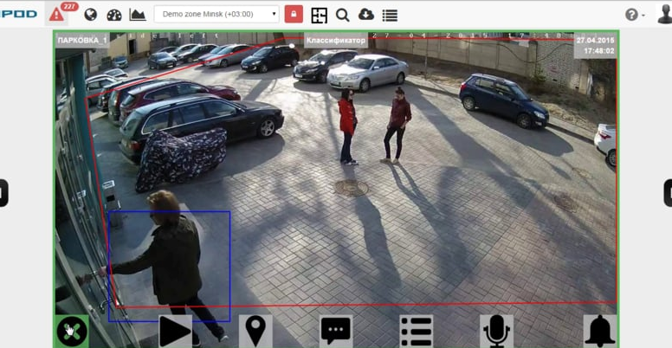
Task: Open the globe map view icon
Action: [90, 15]
